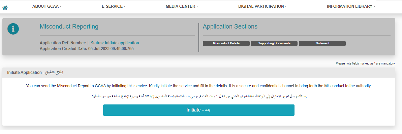Screen dimensions: 402x134
Task: Click the Application Ref. Number label
Action: point(63,43)
